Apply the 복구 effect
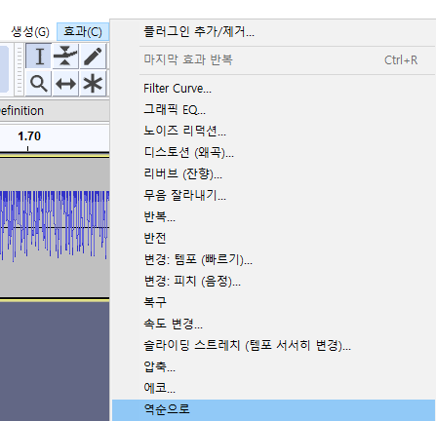The height and width of the screenshot is (421, 436). click(273, 302)
